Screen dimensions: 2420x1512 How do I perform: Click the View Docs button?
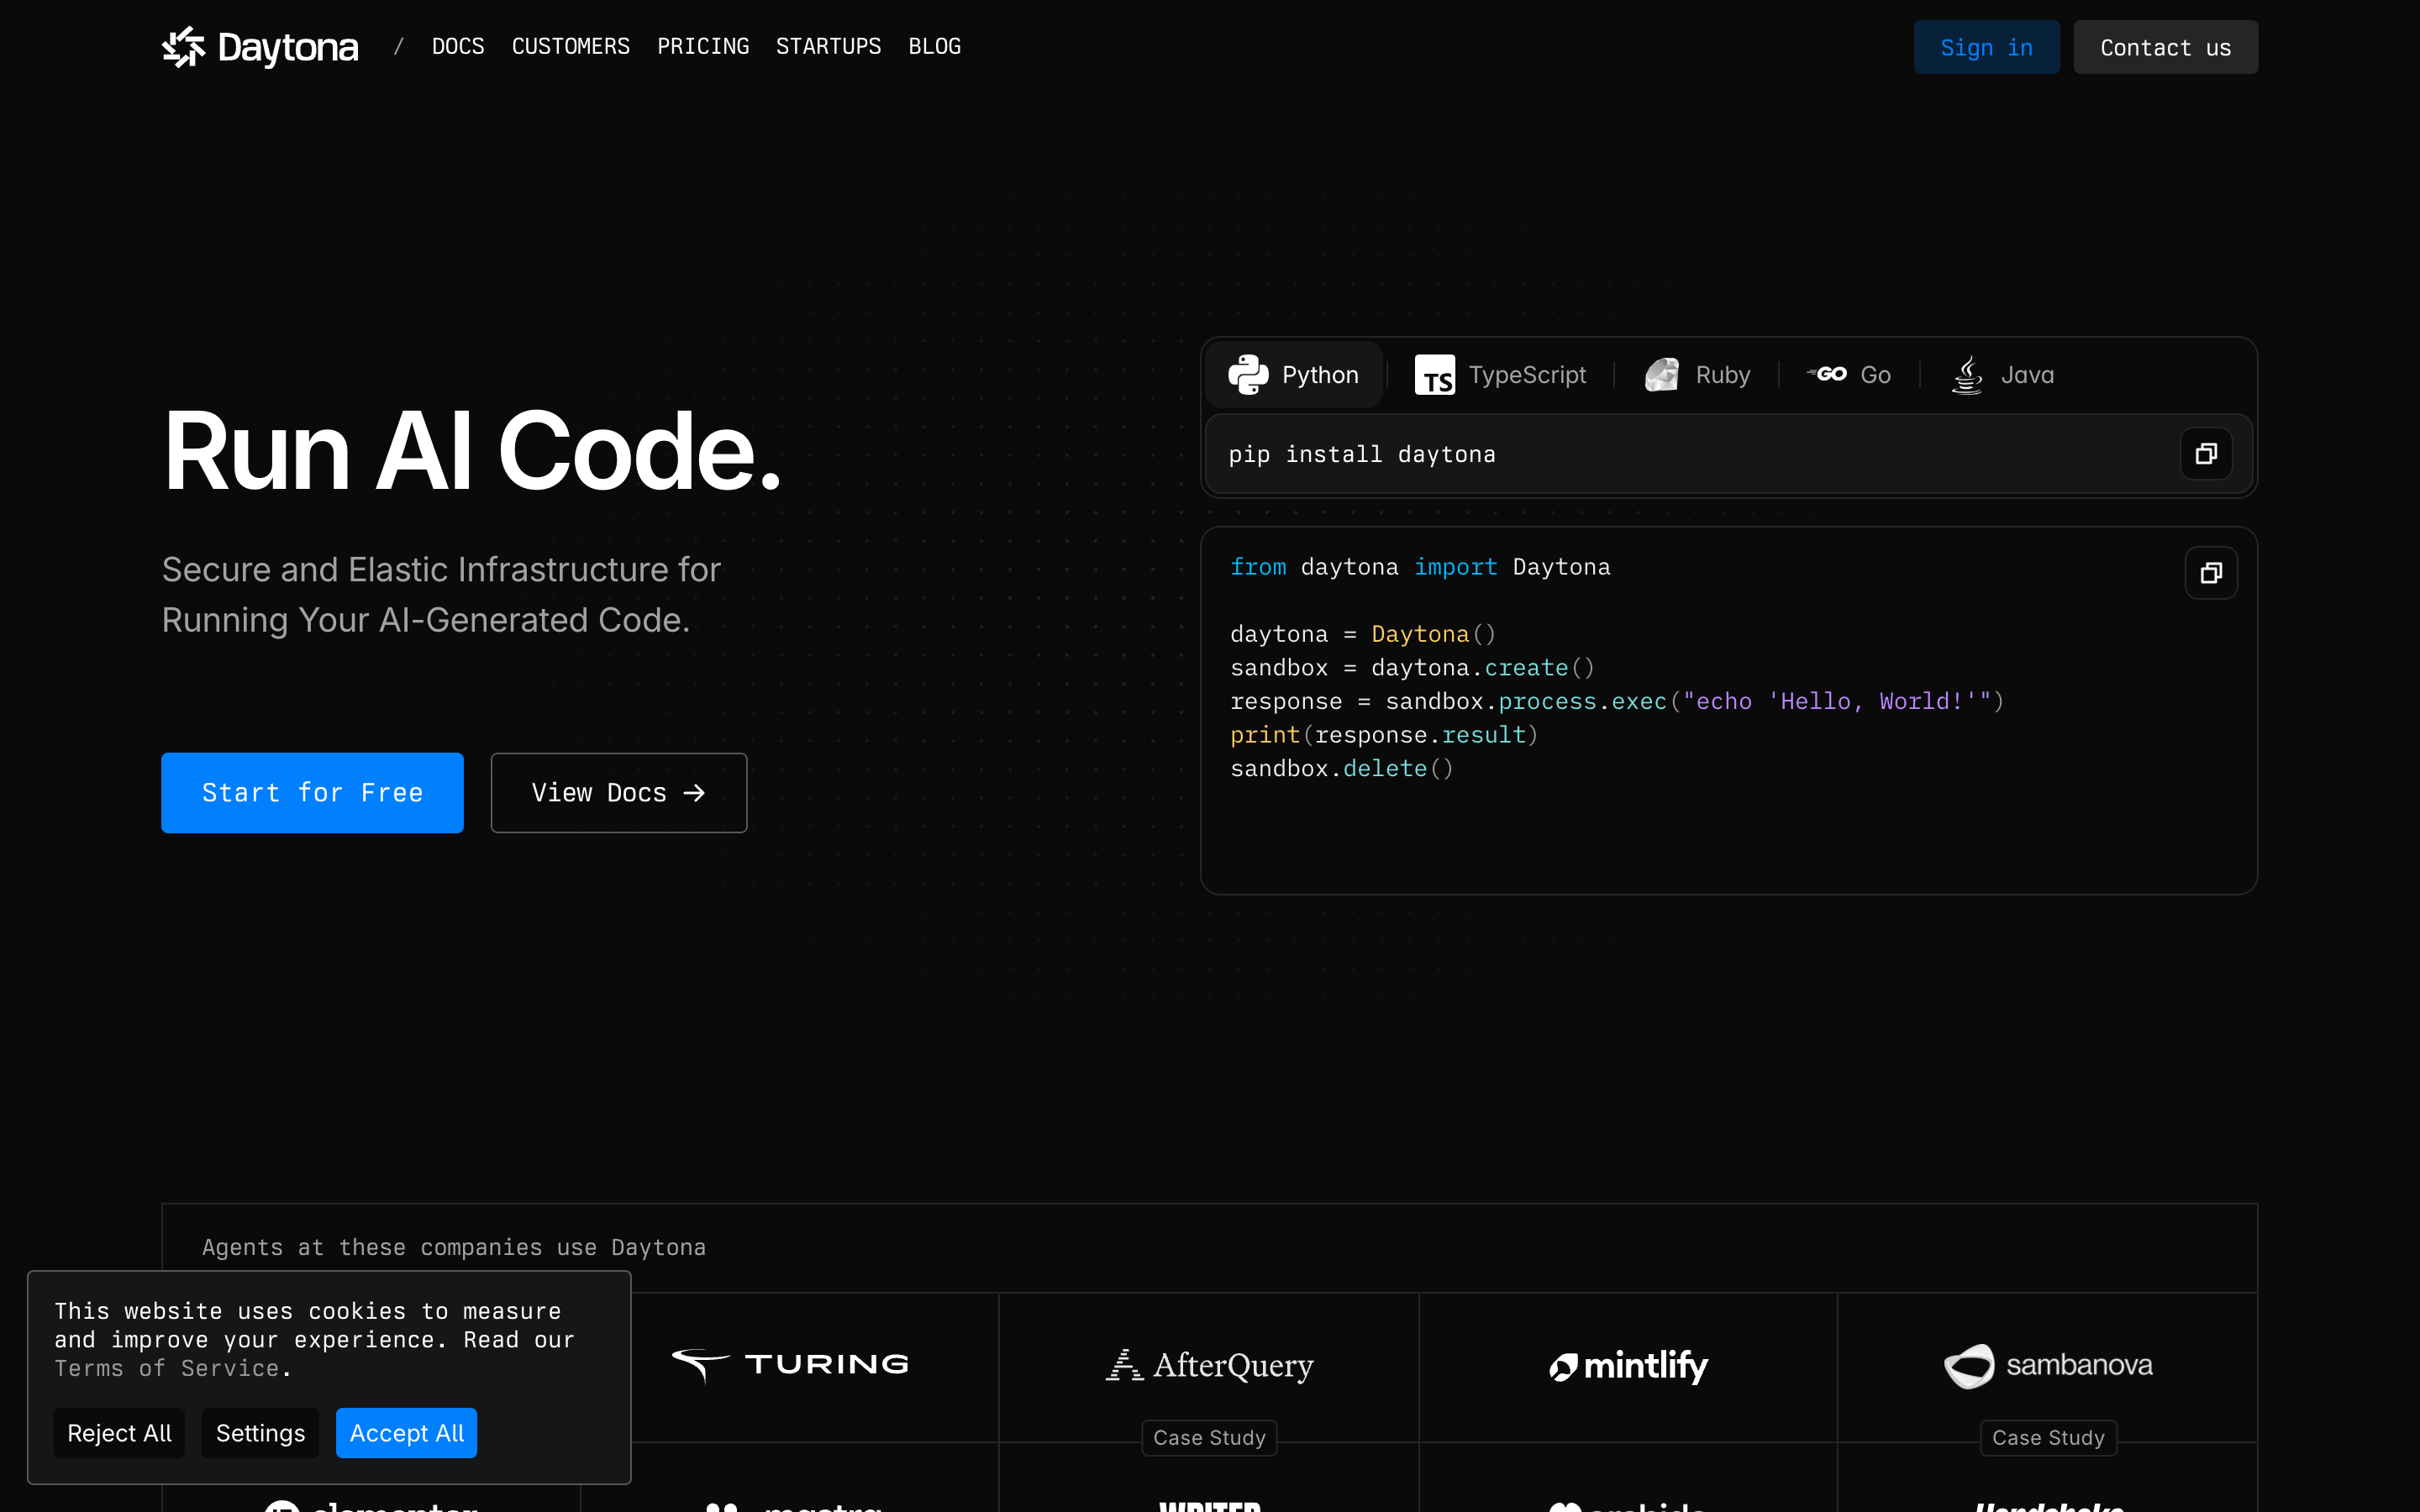point(619,793)
